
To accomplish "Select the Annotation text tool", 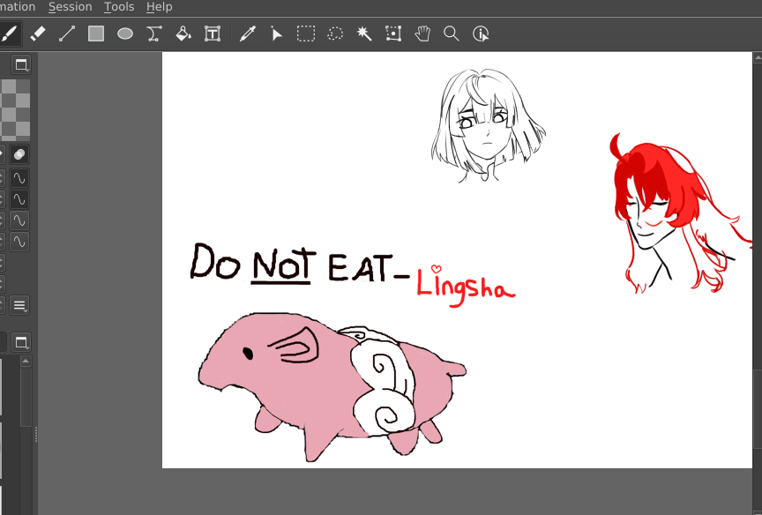I will (213, 34).
